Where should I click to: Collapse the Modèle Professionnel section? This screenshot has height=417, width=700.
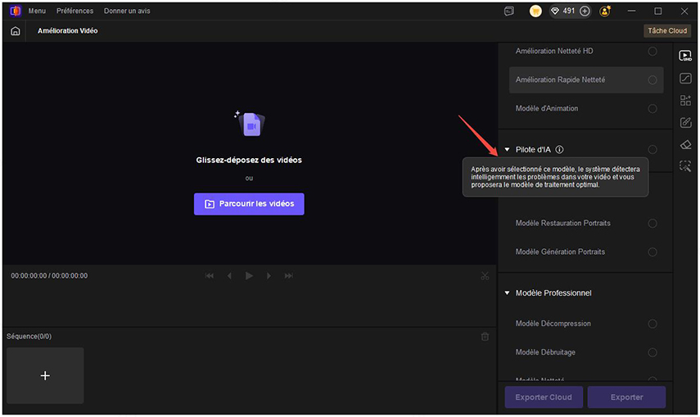pos(507,293)
